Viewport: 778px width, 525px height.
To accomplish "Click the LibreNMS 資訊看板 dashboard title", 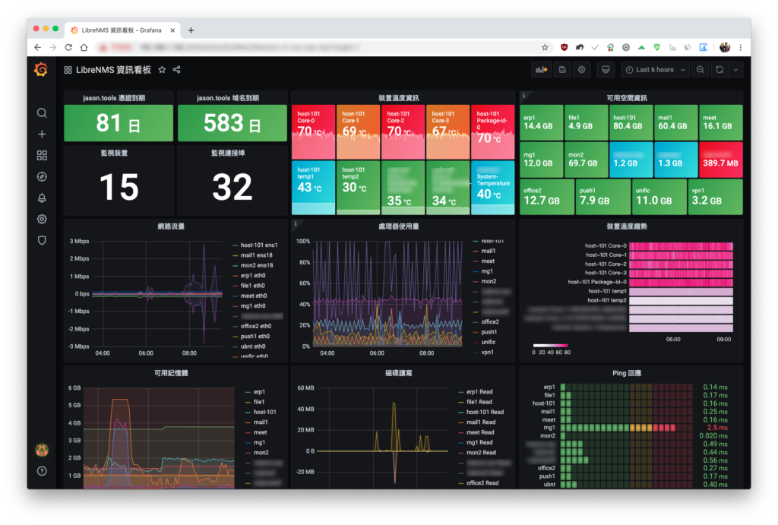I will pyautogui.click(x=114, y=70).
